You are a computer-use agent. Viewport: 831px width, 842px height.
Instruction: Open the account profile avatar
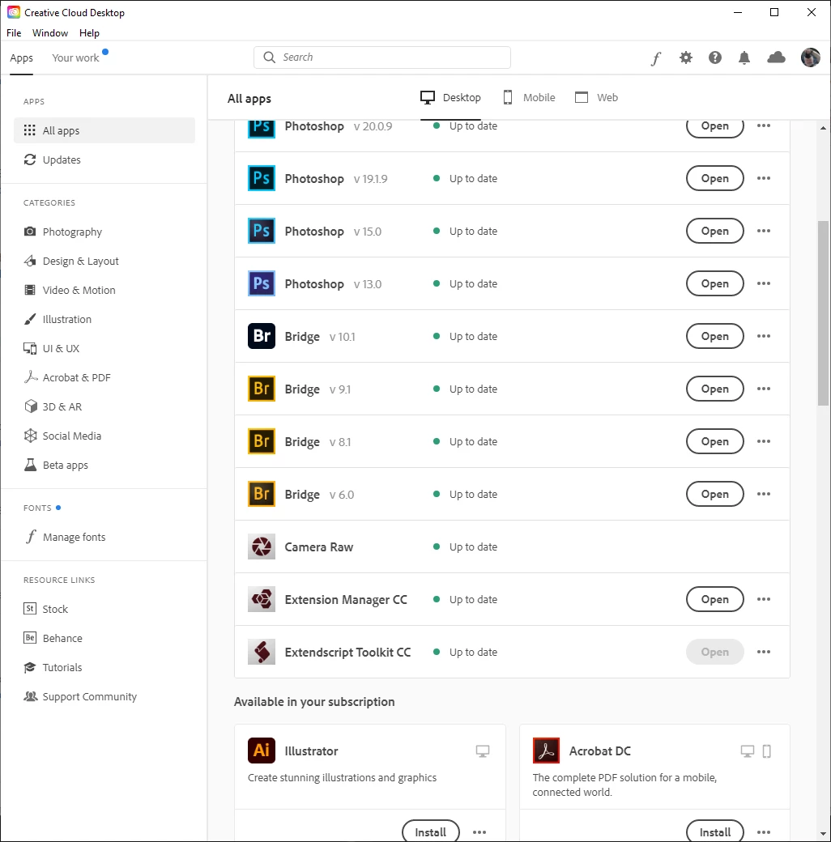pyautogui.click(x=811, y=57)
